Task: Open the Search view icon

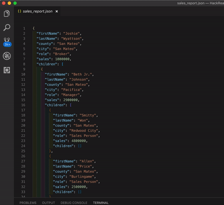Action: tap(7, 27)
